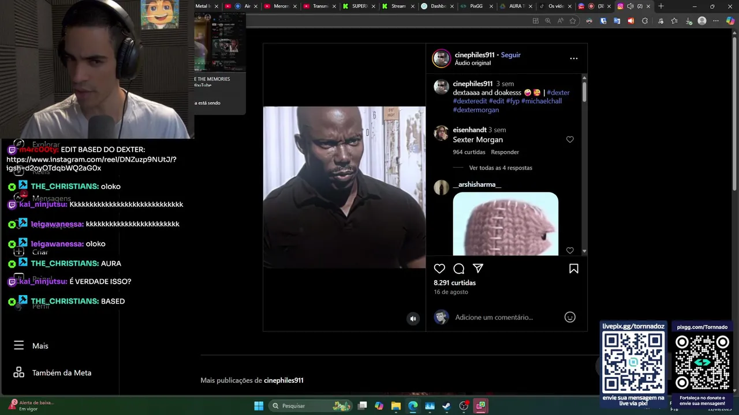This screenshot has width=739, height=415.
Task: Play the Dexter reel video
Action: tap(344, 187)
